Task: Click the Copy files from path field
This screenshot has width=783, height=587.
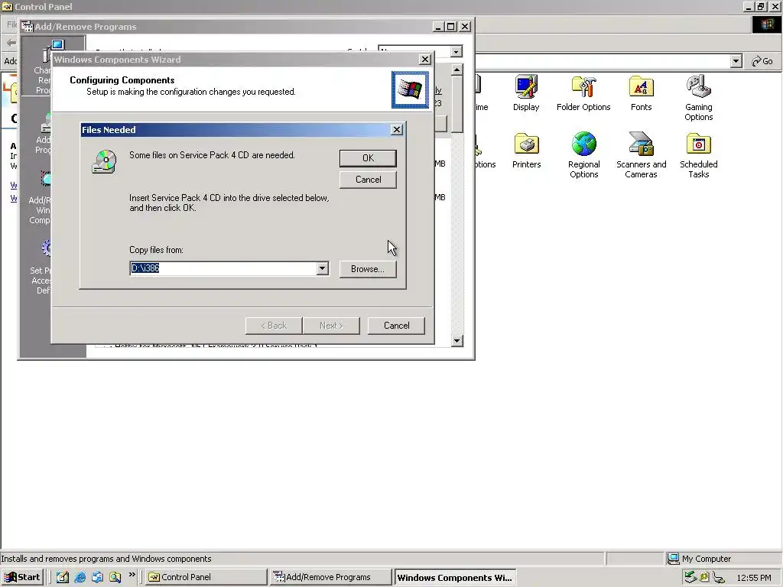Action: [x=223, y=268]
